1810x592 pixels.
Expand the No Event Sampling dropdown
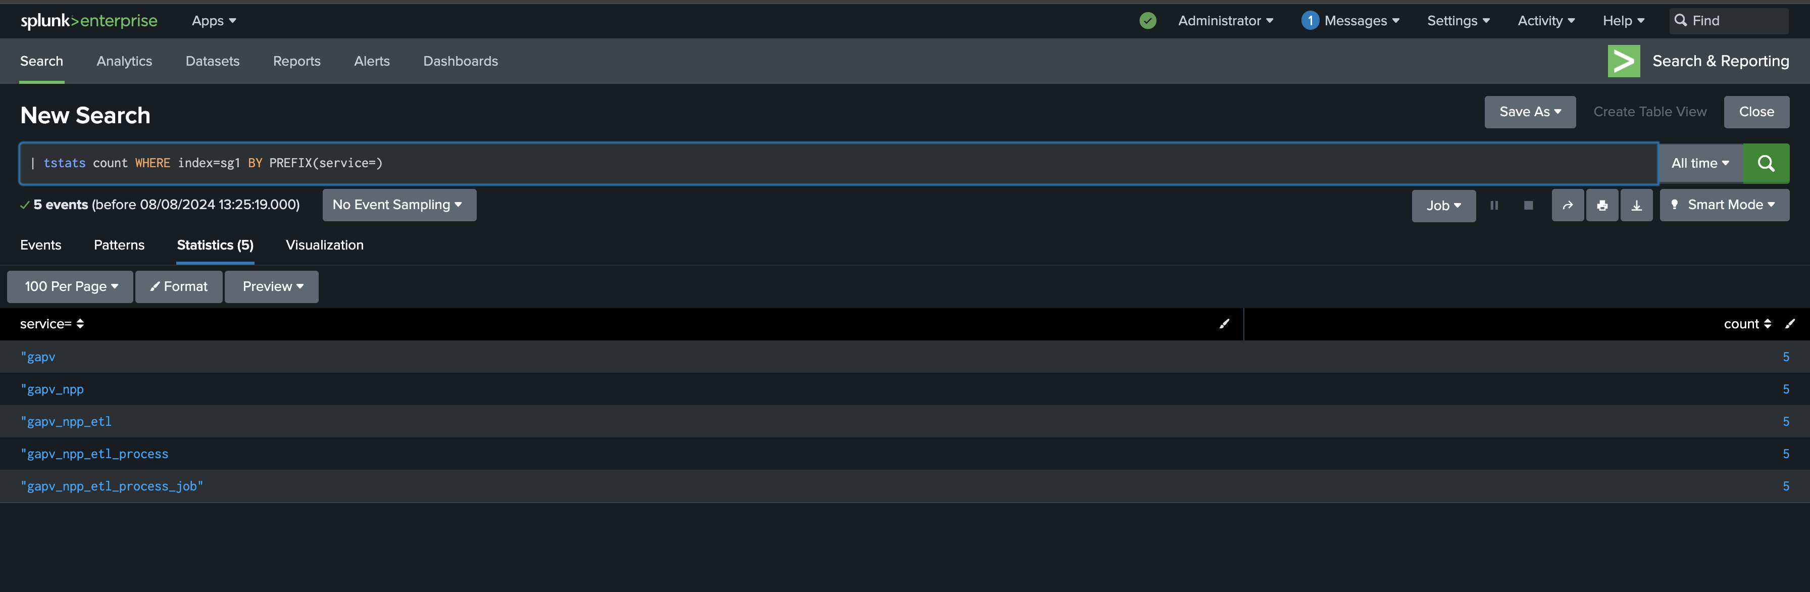(x=399, y=205)
